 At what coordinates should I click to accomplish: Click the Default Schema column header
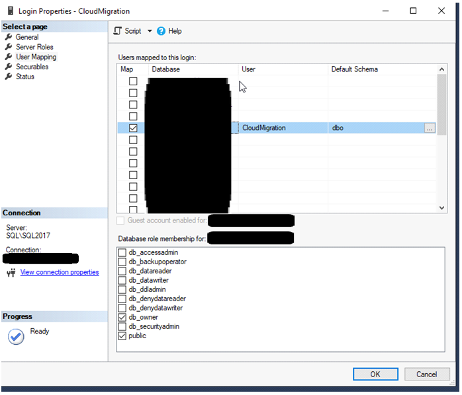pos(382,69)
